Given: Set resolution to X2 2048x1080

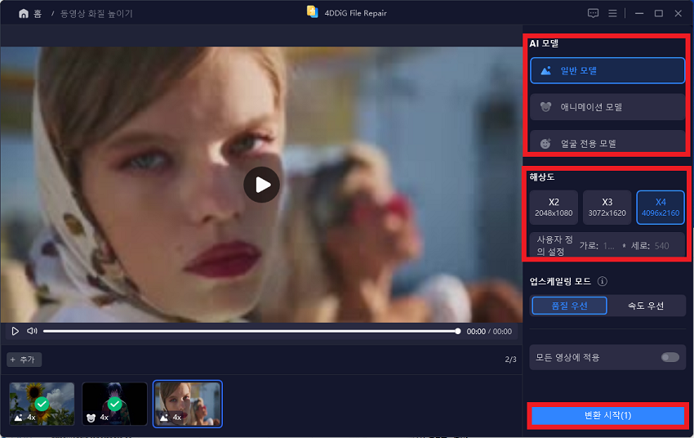Looking at the screenshot, I should [554, 208].
